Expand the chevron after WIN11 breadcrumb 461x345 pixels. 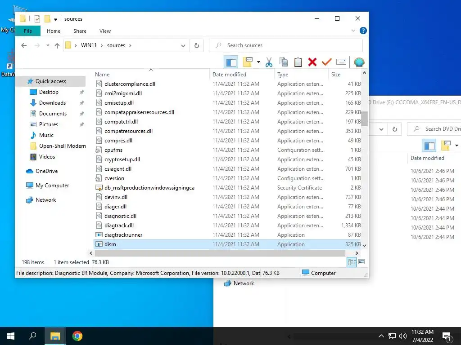click(102, 45)
